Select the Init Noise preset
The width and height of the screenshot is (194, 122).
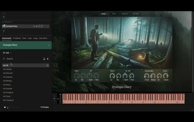pyautogui.click(x=7, y=85)
